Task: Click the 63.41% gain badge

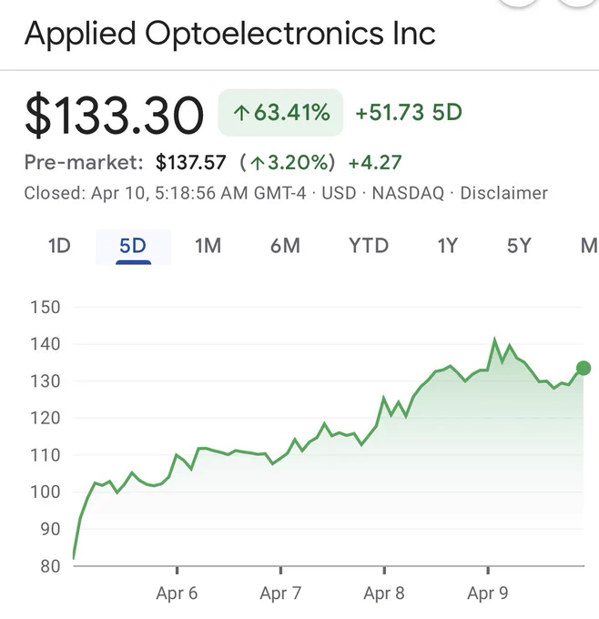Action: (280, 113)
